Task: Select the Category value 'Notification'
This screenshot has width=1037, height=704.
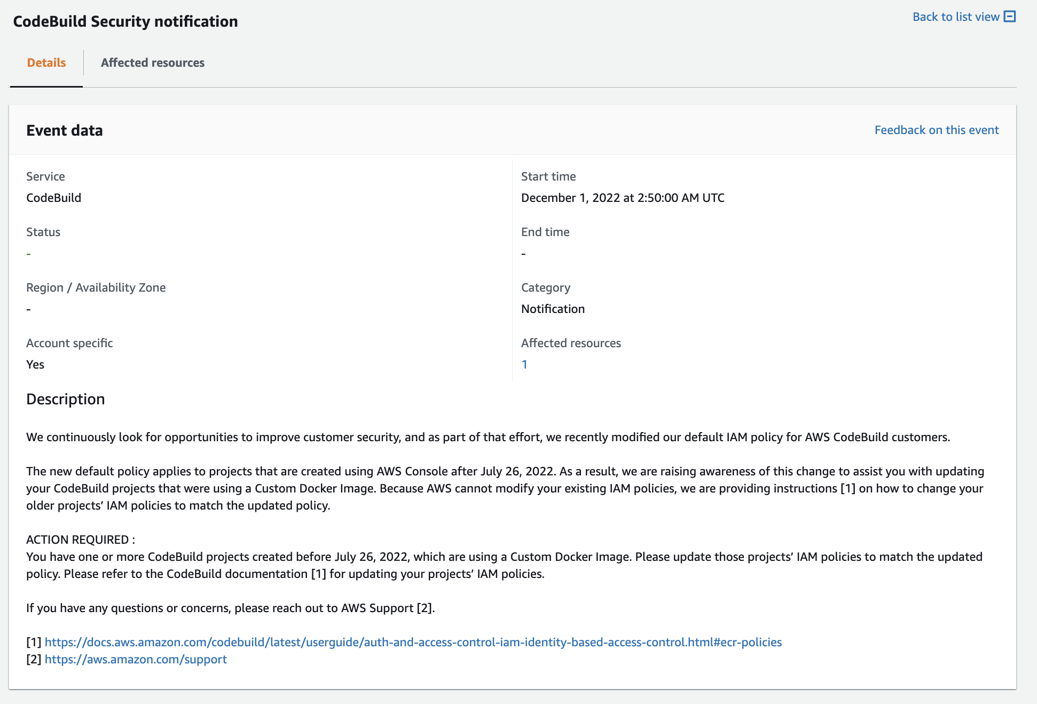Action: [x=553, y=309]
